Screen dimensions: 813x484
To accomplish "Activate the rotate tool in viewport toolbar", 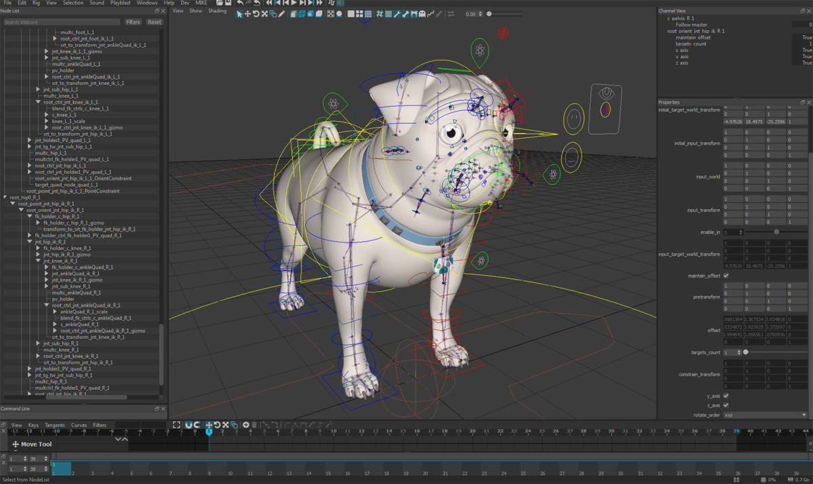I will click(x=256, y=14).
